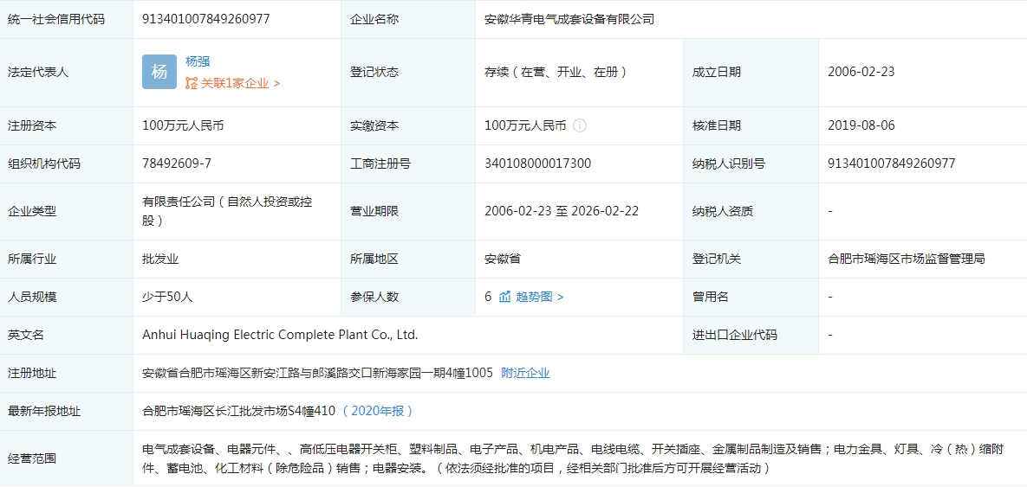
Task: Open the (2020年报) annual report link
Action: click(378, 411)
